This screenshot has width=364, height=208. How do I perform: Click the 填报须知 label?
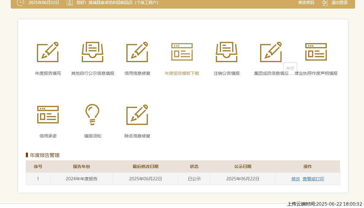(93, 136)
